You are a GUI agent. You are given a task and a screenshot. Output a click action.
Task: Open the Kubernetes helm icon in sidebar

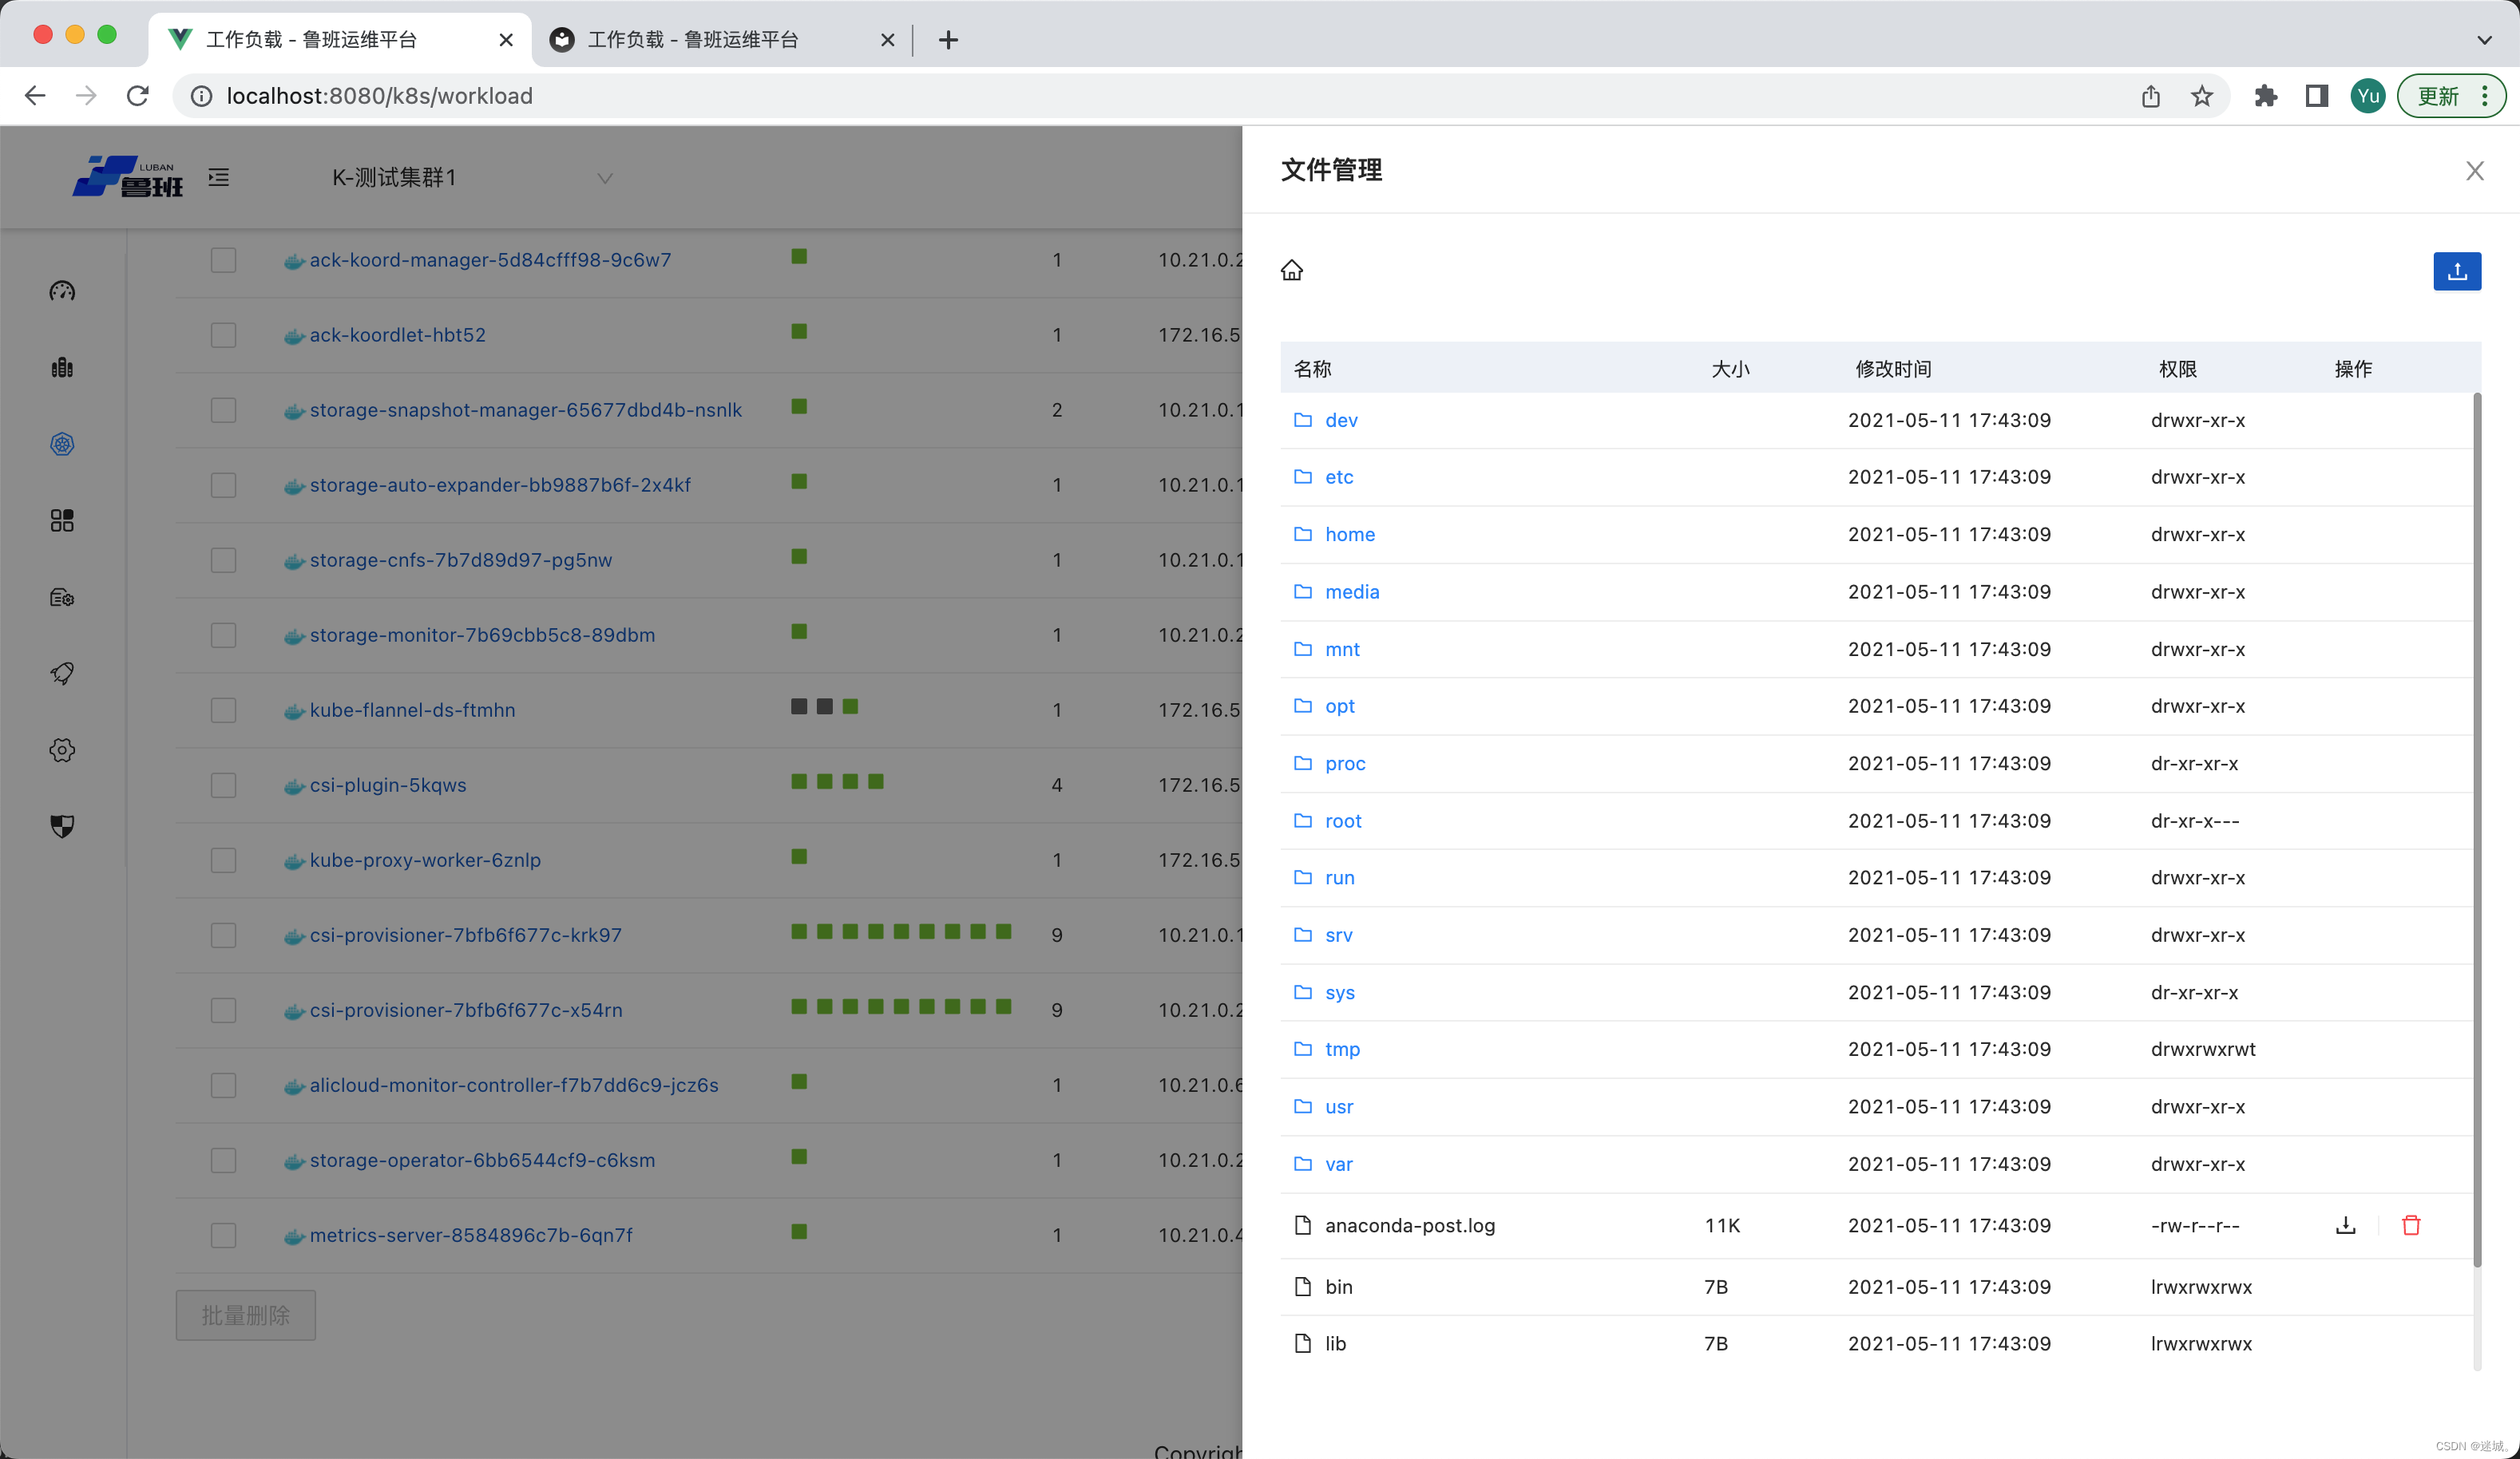coord(62,444)
